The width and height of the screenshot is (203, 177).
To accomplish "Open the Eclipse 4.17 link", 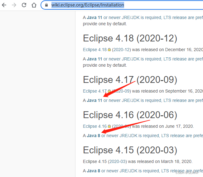I will pyautogui.click(x=95, y=91).
